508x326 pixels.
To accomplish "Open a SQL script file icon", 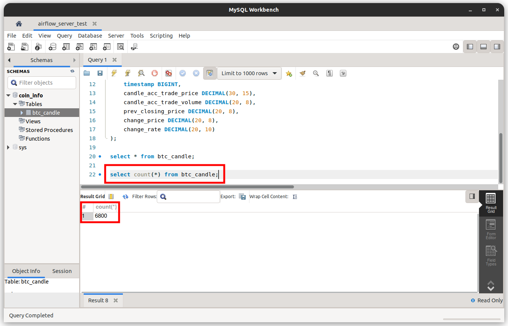I will click(25, 47).
